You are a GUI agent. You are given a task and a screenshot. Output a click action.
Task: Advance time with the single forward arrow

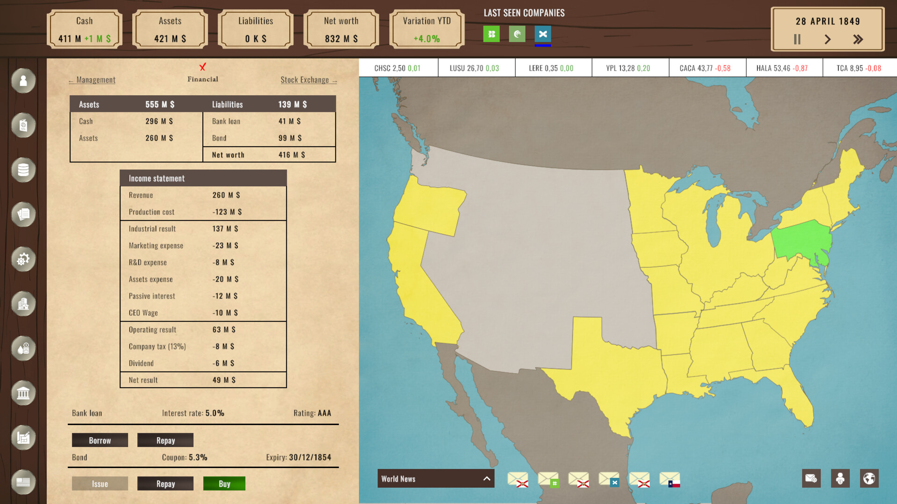point(827,40)
